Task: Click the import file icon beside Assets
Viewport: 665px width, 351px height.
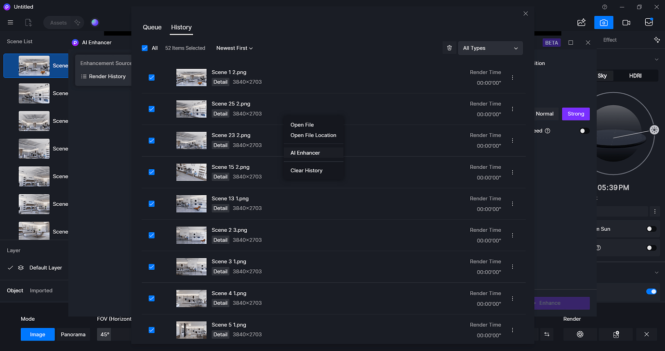Action: tap(28, 23)
